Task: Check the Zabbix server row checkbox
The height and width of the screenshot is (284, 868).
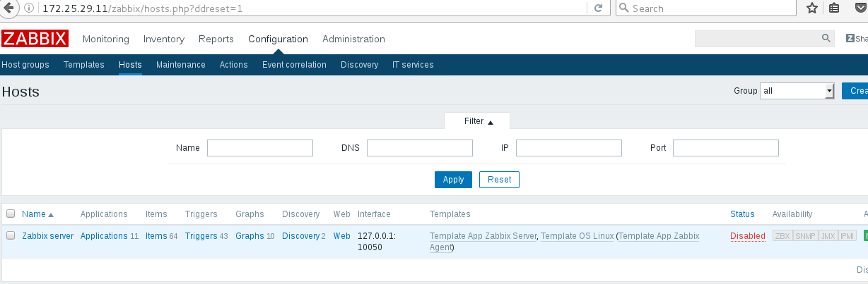Action: click(x=11, y=236)
